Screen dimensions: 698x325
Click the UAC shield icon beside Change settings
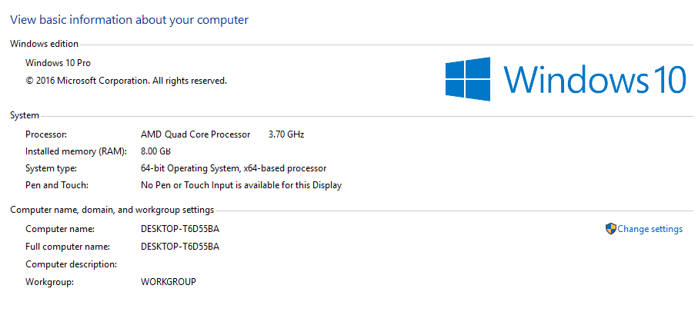point(610,229)
